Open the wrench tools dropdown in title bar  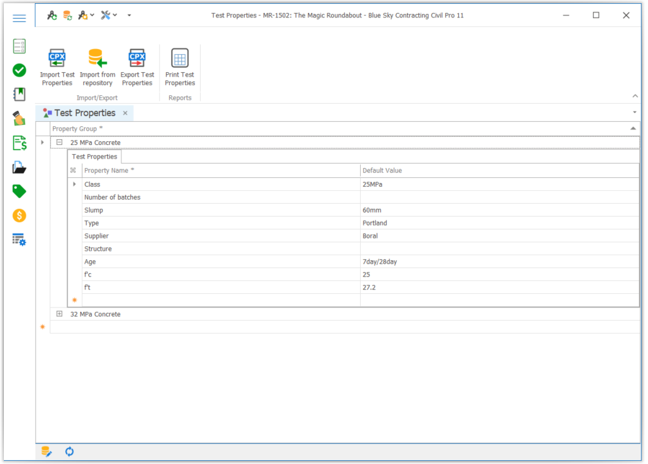(x=108, y=15)
